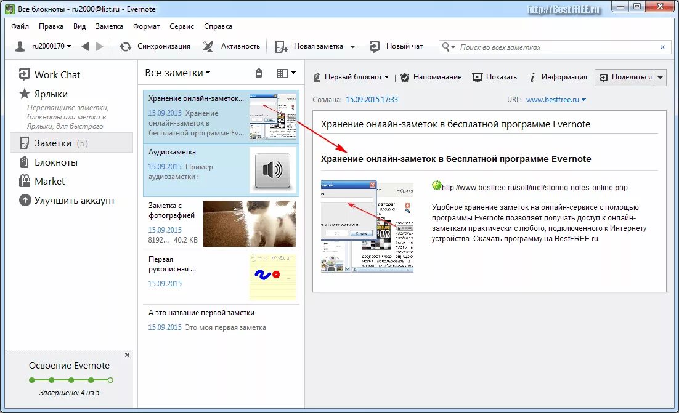679x413 pixels.
Task: Open the Заметка menu
Action: tap(109, 26)
